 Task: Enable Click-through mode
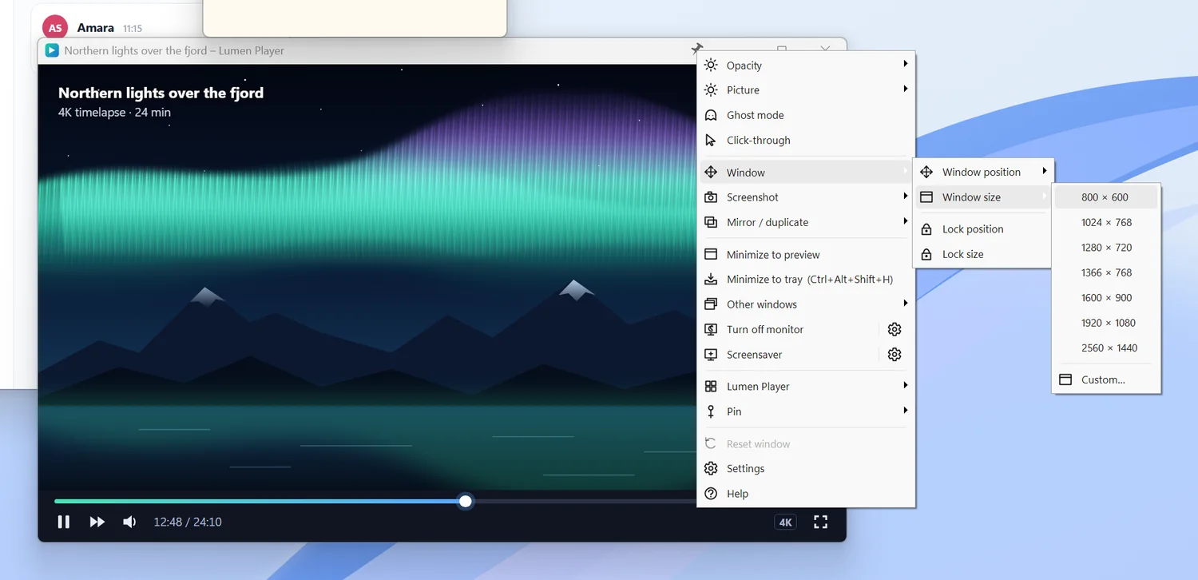807,140
